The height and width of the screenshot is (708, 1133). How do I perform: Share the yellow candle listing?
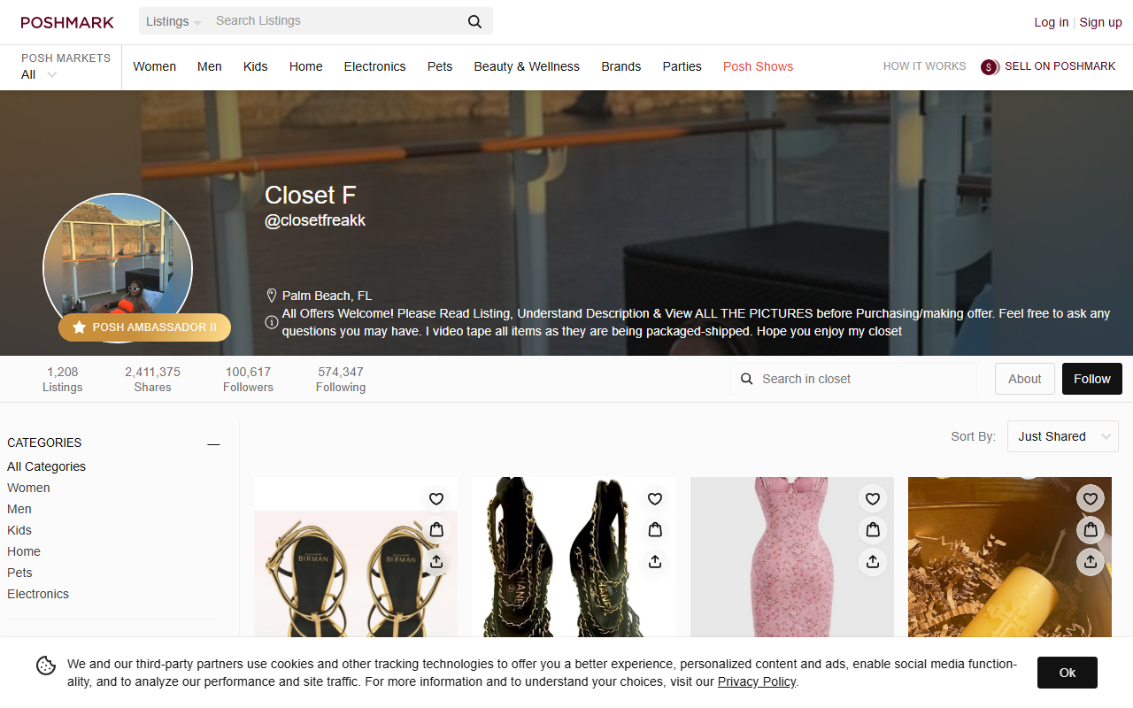pos(1091,561)
